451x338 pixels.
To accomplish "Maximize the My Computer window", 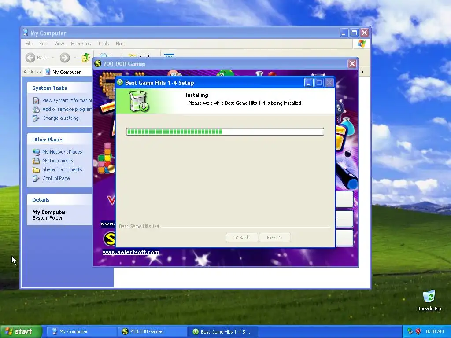I will click(x=354, y=33).
